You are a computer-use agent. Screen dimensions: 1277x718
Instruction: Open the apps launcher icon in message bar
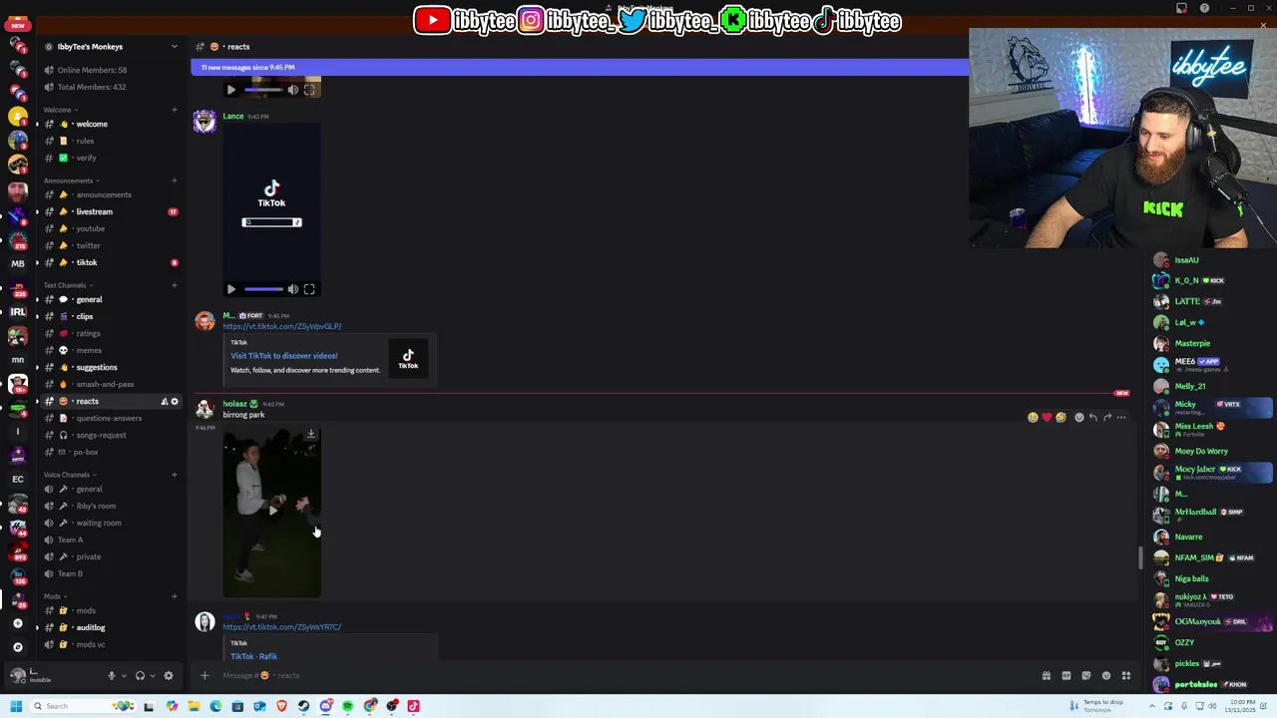pyautogui.click(x=1126, y=676)
